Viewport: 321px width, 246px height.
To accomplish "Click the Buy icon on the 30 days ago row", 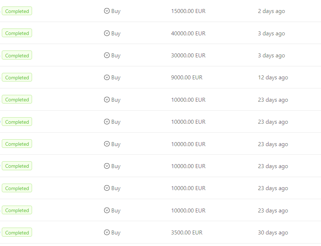I will click(x=107, y=232).
